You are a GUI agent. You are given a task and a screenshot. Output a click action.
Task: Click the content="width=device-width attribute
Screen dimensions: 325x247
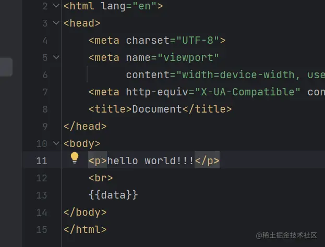tap(210, 75)
